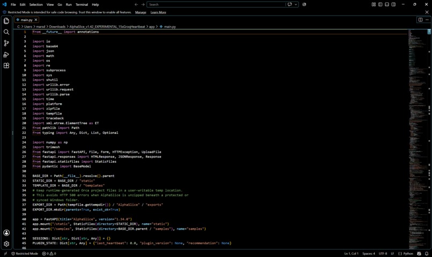432x257 pixels.
Task: Open the Accounts menu icon
Action: pyautogui.click(x=6, y=233)
